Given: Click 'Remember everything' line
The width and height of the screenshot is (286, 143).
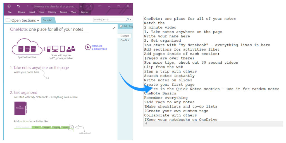Looking at the screenshot, I should click(x=166, y=97).
